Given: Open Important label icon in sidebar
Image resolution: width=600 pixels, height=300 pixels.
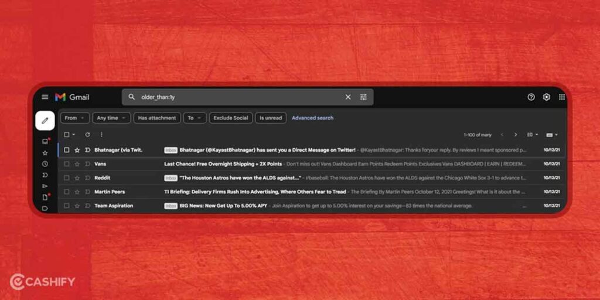Looking at the screenshot, I should tap(45, 175).
